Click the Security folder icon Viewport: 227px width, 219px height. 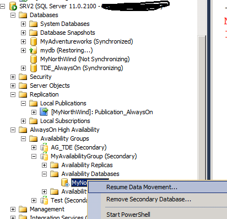pos(23,77)
